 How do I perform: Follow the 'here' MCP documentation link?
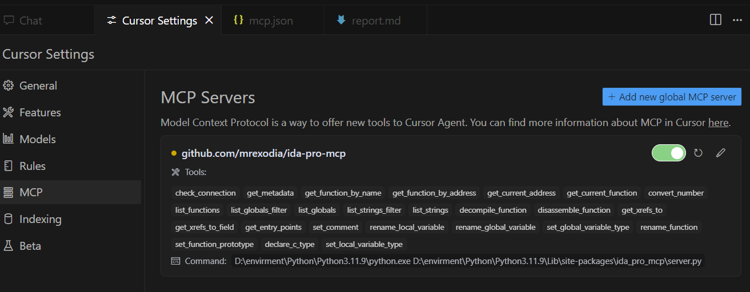(x=718, y=123)
